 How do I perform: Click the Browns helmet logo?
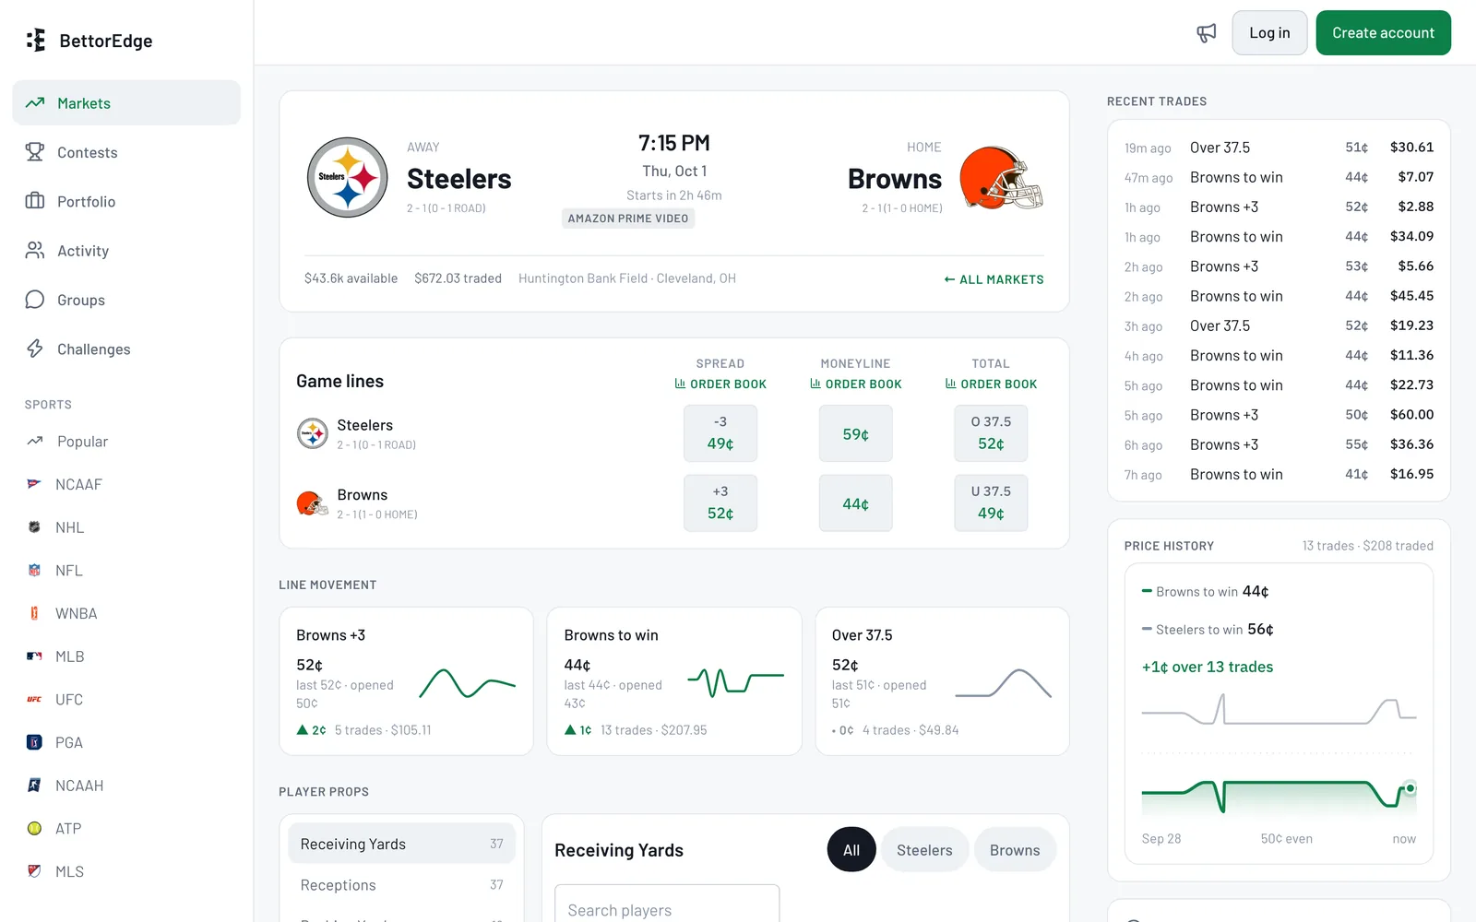click(x=1001, y=177)
